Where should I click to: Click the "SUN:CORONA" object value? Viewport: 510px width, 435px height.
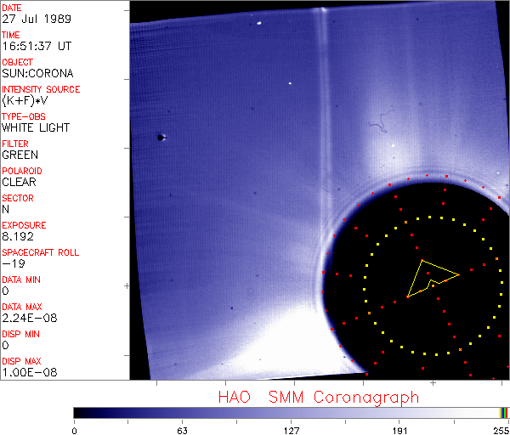[37, 73]
